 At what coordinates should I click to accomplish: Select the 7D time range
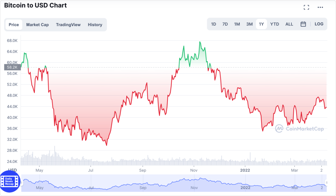coord(225,24)
